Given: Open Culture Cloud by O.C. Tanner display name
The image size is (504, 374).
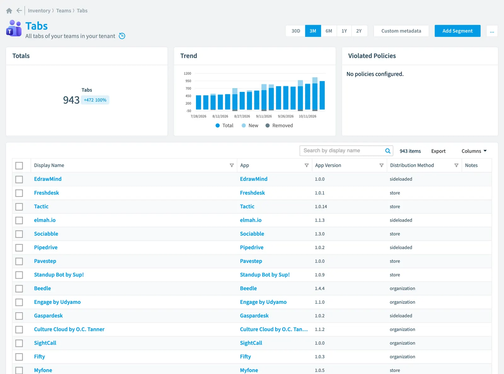Looking at the screenshot, I should click(69, 329).
